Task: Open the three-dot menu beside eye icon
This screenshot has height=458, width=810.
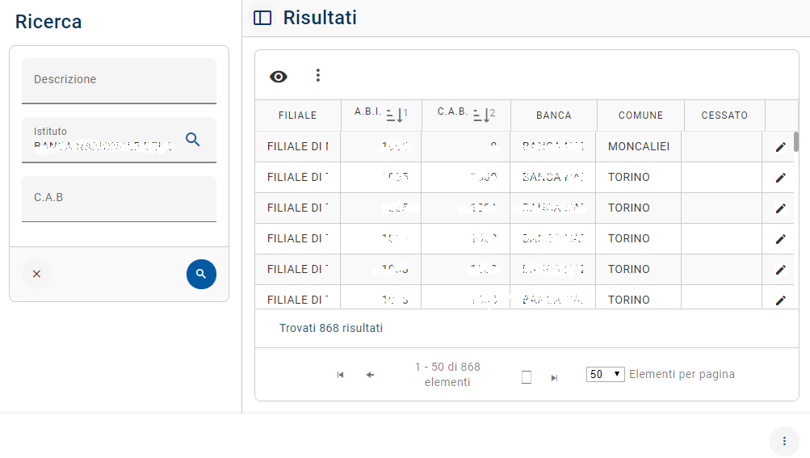Action: tap(317, 75)
